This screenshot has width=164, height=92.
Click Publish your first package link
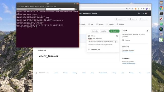(129, 63)
